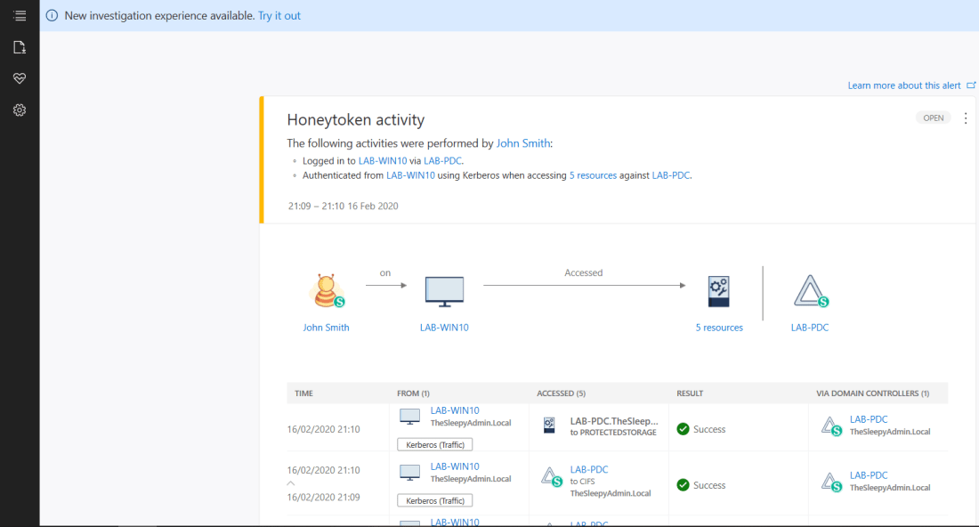Click the TIME column header
979x527 pixels.
(x=303, y=393)
